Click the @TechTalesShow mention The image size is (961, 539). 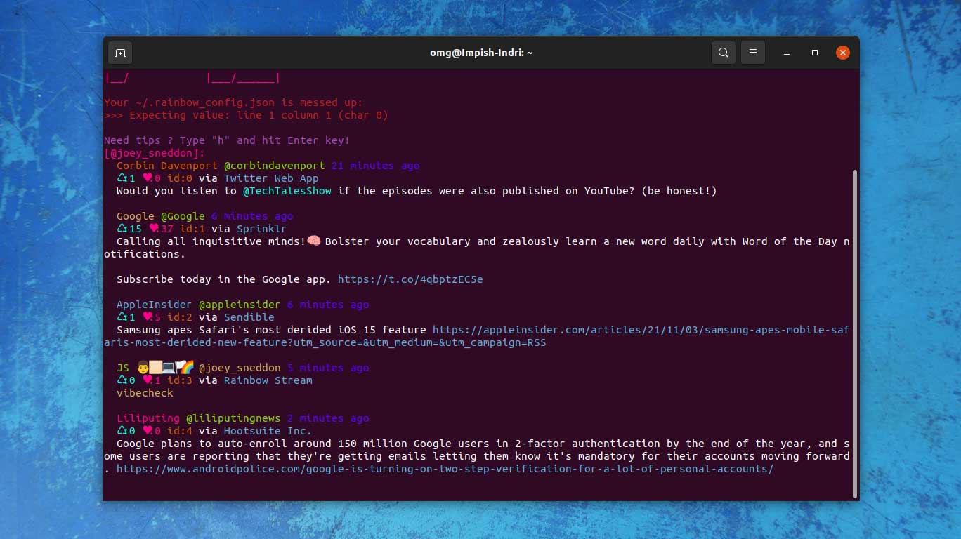pos(287,191)
